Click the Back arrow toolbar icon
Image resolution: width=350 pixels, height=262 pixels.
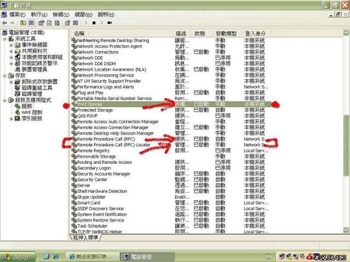[x=4, y=23]
